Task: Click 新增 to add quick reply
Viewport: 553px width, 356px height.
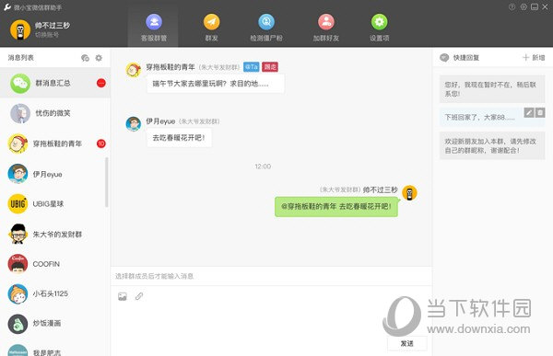Action: [534, 58]
